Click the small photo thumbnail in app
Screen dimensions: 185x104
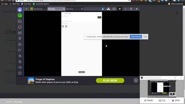pyautogui.click(x=99, y=17)
